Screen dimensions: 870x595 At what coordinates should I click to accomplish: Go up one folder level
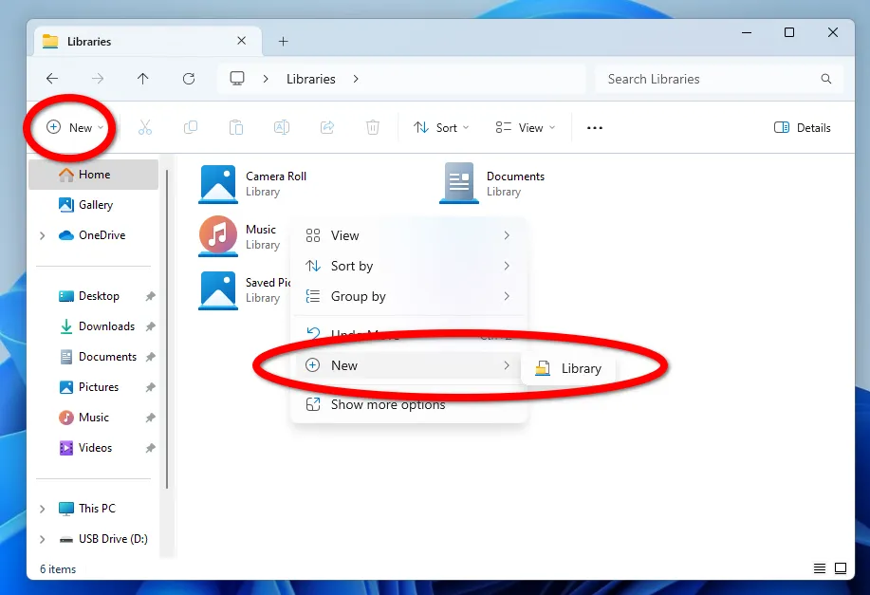143,79
